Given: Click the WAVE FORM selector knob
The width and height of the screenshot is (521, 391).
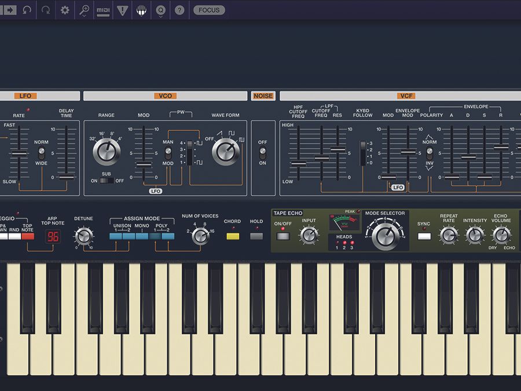Looking at the screenshot, I should (226, 152).
